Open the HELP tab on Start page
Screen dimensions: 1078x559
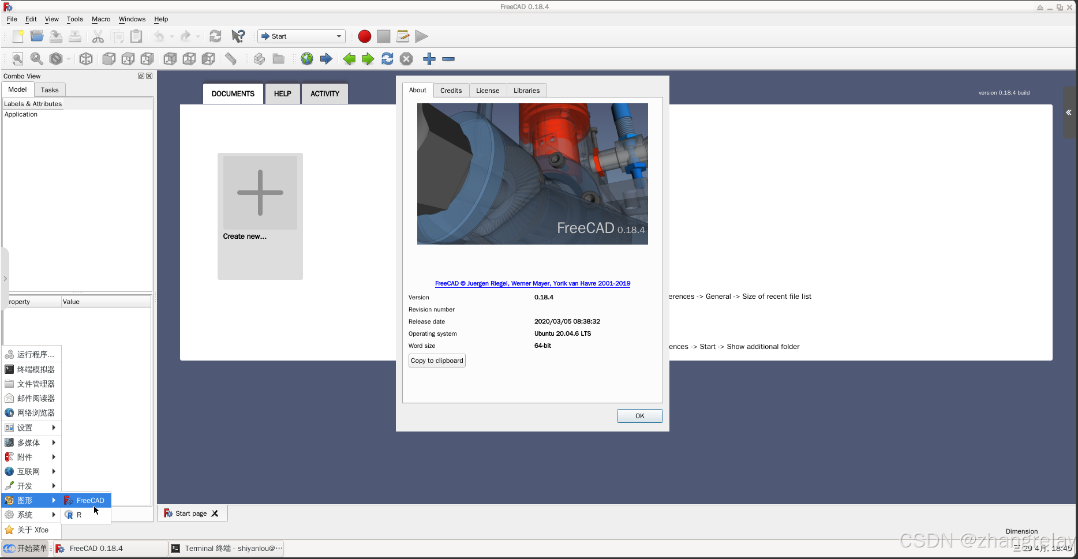point(283,93)
